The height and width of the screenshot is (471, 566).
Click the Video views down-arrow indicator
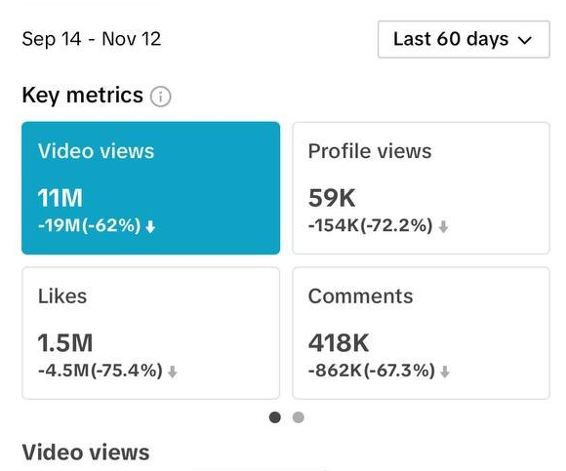150,227
